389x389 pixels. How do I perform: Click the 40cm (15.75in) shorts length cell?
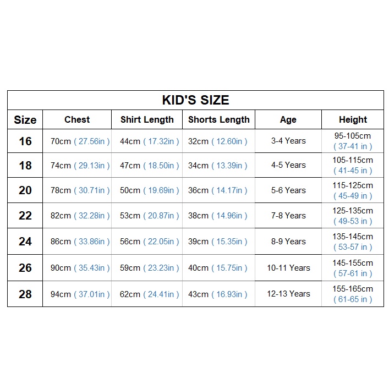pos(218,268)
